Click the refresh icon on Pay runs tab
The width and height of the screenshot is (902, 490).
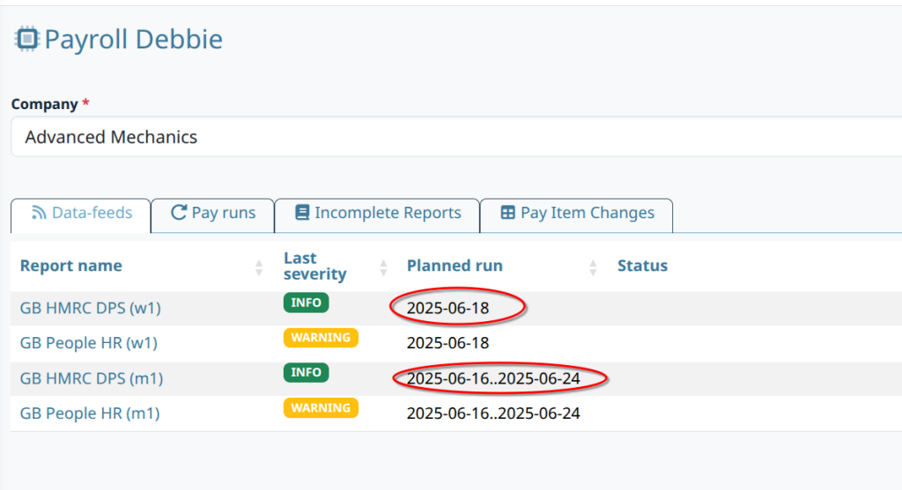coord(179,213)
